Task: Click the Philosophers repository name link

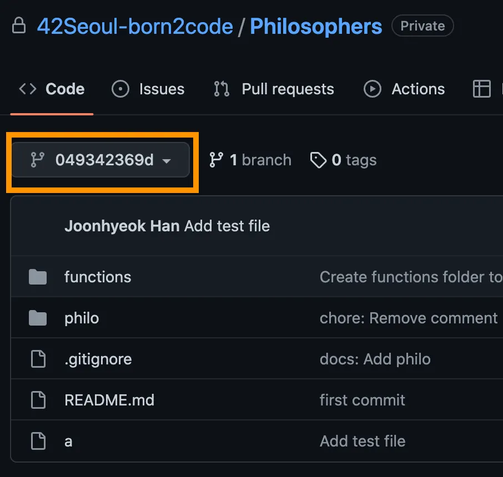Action: [316, 26]
